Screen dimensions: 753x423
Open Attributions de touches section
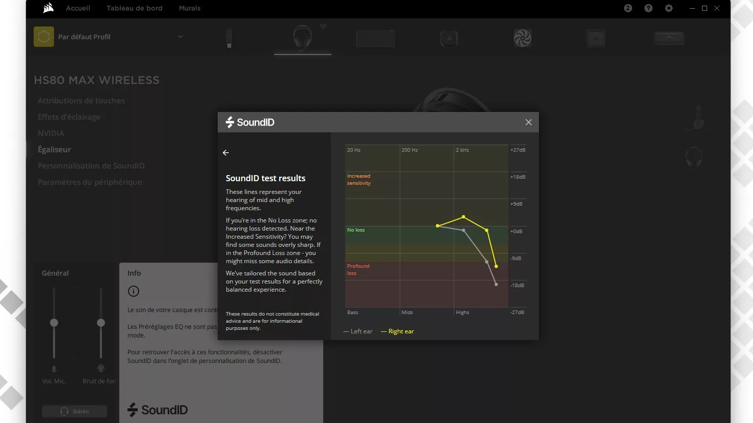click(81, 101)
